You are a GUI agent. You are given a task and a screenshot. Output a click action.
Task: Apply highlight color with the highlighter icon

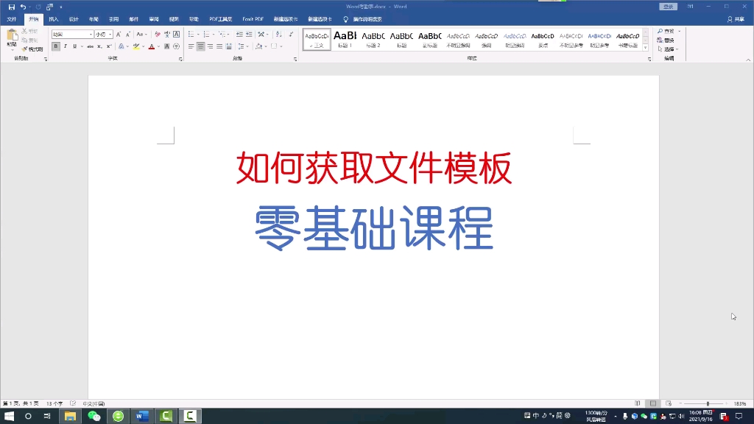pos(135,45)
